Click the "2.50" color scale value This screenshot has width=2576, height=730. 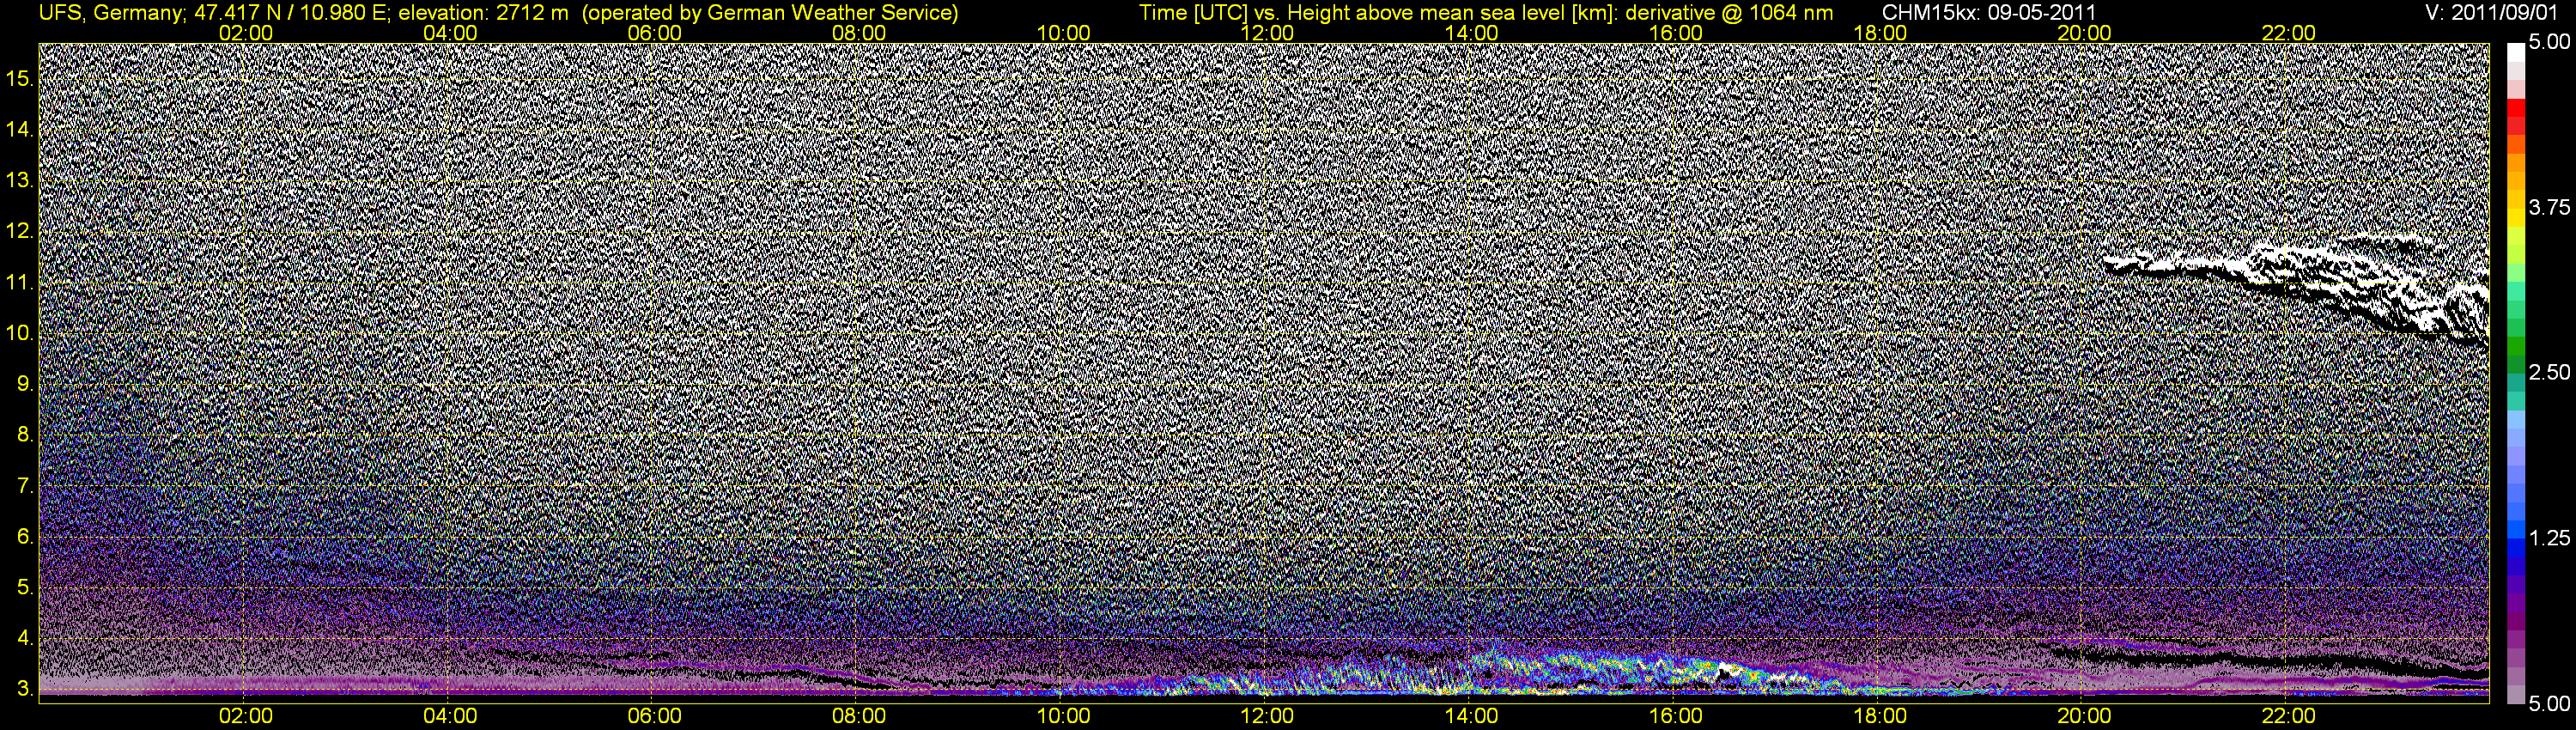pos(2549,373)
